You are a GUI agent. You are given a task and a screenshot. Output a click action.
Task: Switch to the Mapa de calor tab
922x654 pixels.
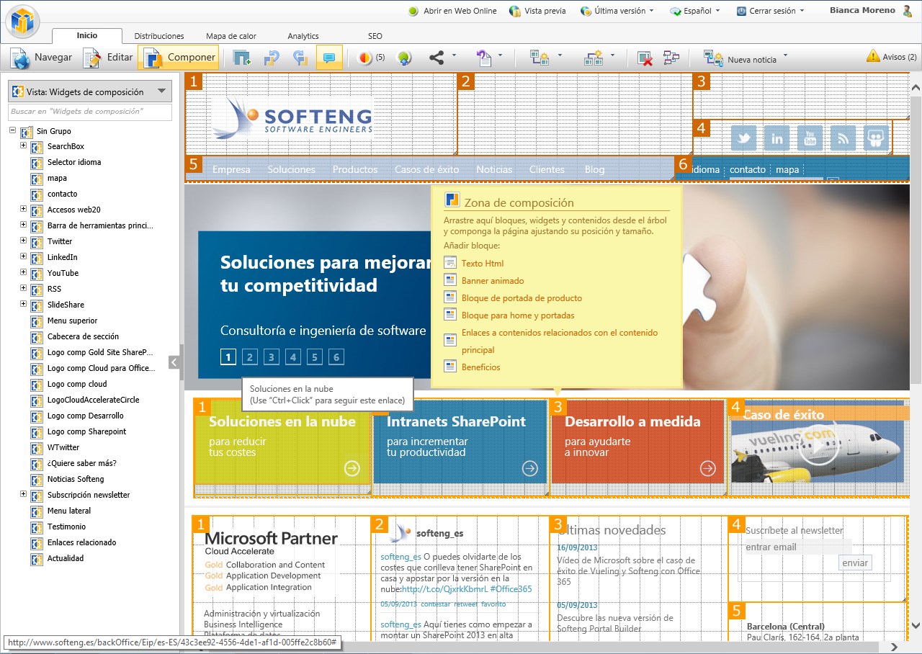coord(230,36)
